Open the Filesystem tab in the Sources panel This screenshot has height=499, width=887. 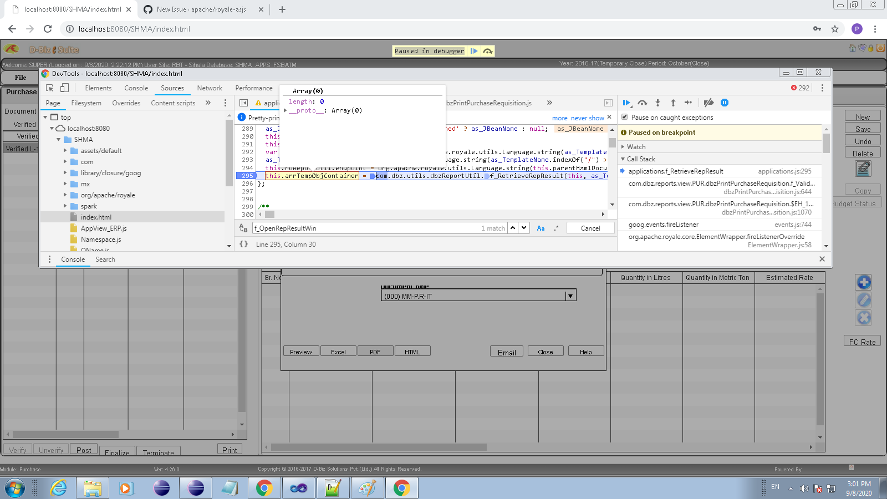click(86, 103)
